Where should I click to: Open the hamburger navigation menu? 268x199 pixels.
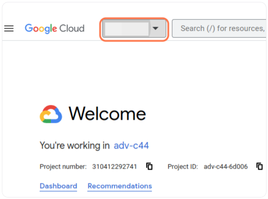pyautogui.click(x=8, y=29)
